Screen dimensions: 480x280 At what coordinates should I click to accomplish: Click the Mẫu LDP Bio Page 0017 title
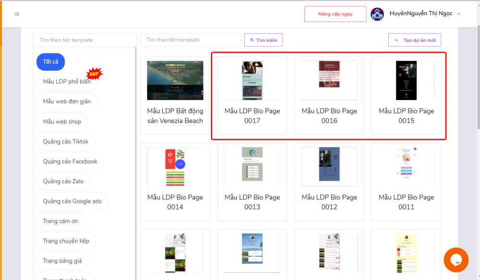tap(252, 116)
